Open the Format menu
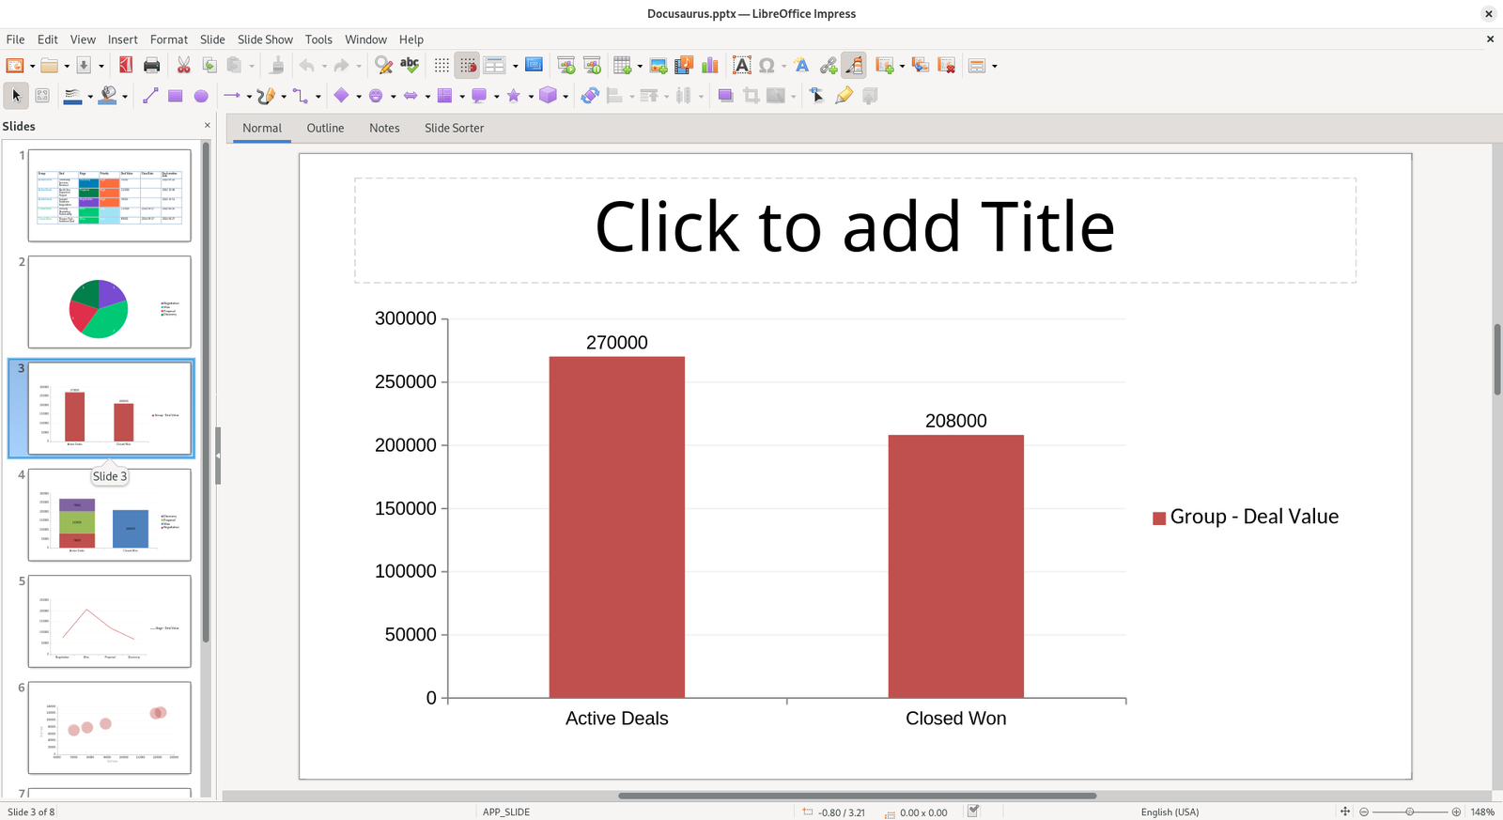This screenshot has width=1503, height=820. click(169, 39)
